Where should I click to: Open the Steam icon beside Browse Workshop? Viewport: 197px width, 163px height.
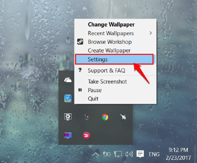pyautogui.click(x=80, y=42)
